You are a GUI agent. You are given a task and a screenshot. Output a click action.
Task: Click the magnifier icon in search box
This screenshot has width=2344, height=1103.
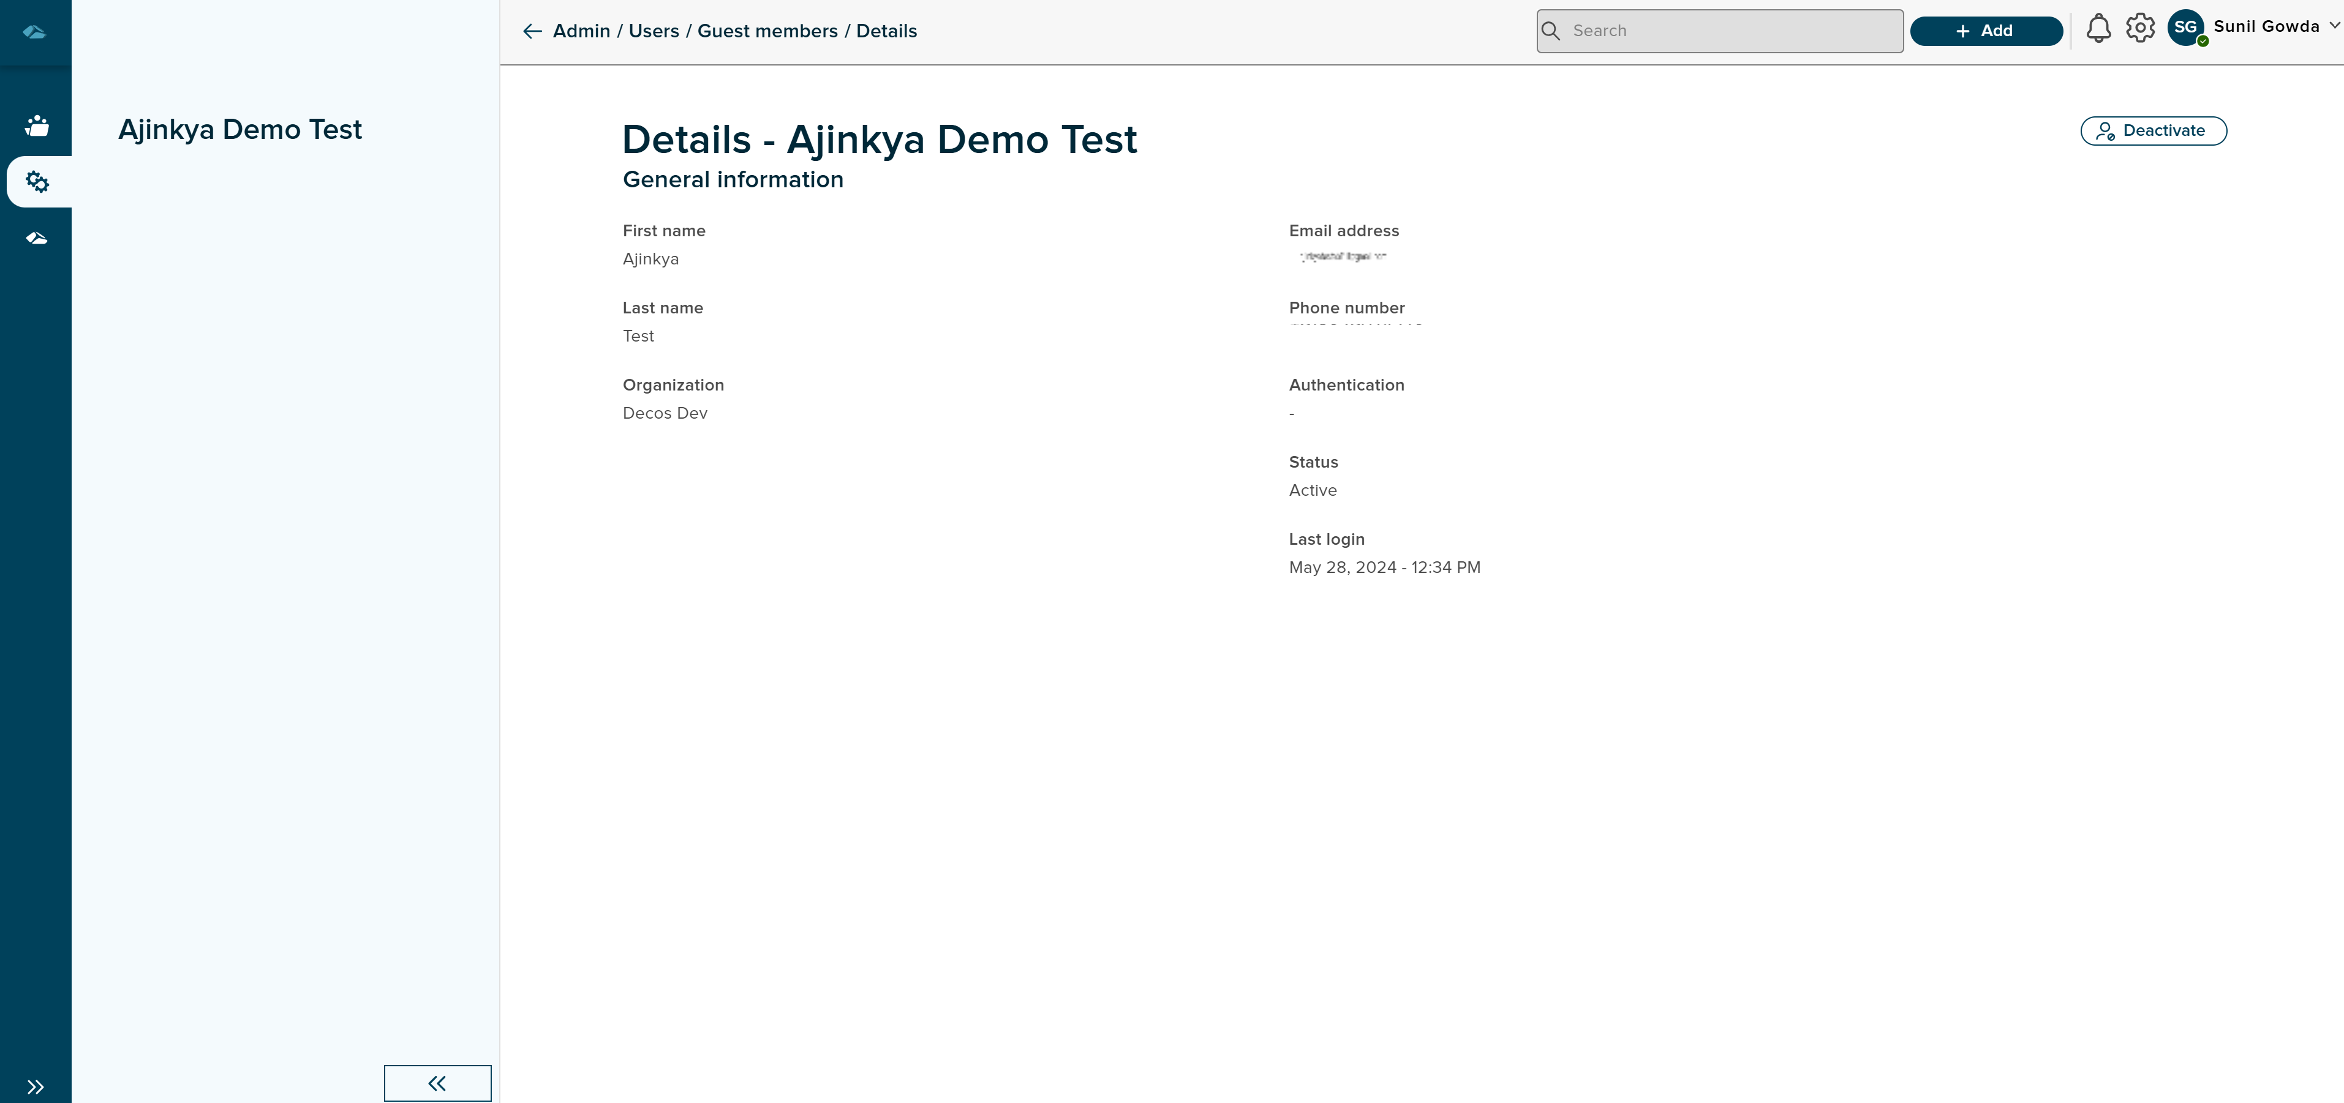(x=1551, y=31)
